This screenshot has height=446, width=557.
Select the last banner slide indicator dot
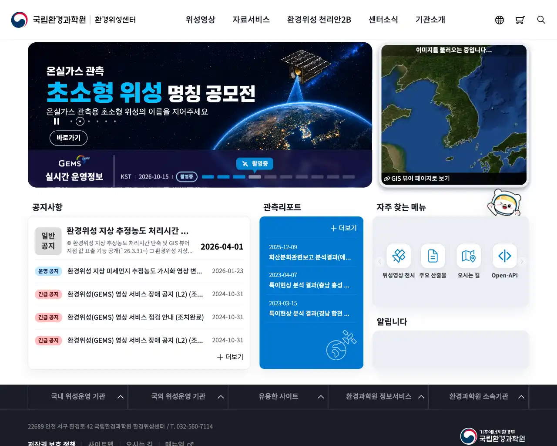click(x=115, y=122)
